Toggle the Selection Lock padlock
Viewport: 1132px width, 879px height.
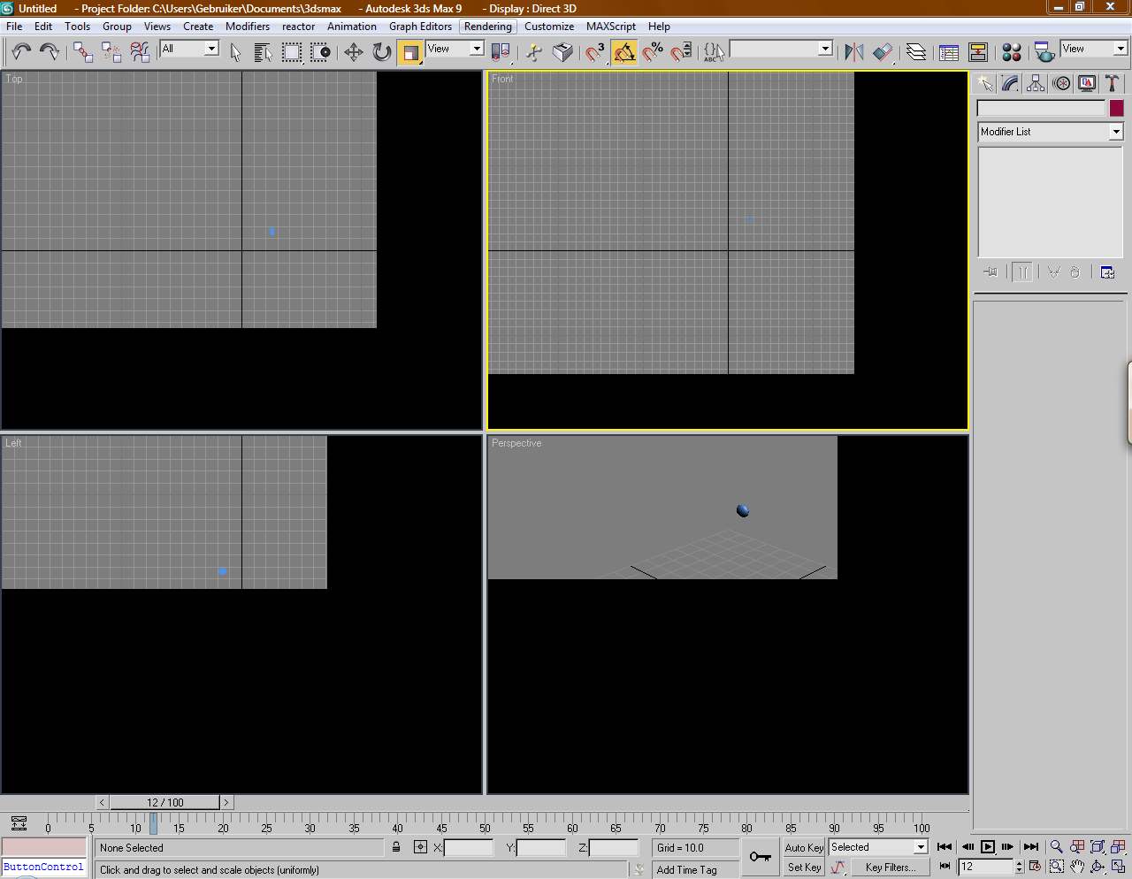(x=396, y=847)
